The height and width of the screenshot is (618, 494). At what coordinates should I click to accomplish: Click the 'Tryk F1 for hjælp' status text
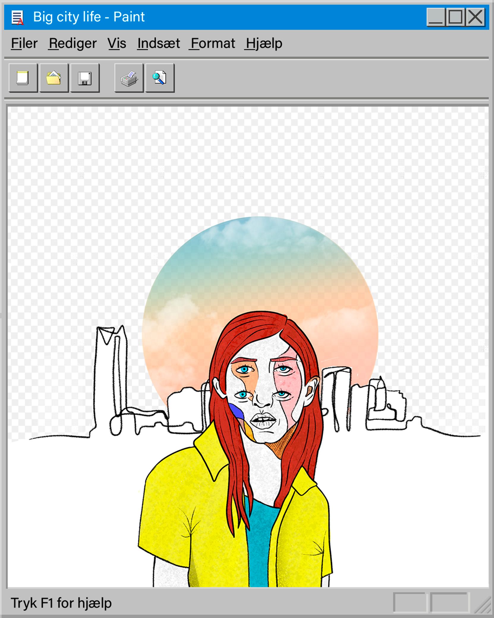[x=61, y=603]
